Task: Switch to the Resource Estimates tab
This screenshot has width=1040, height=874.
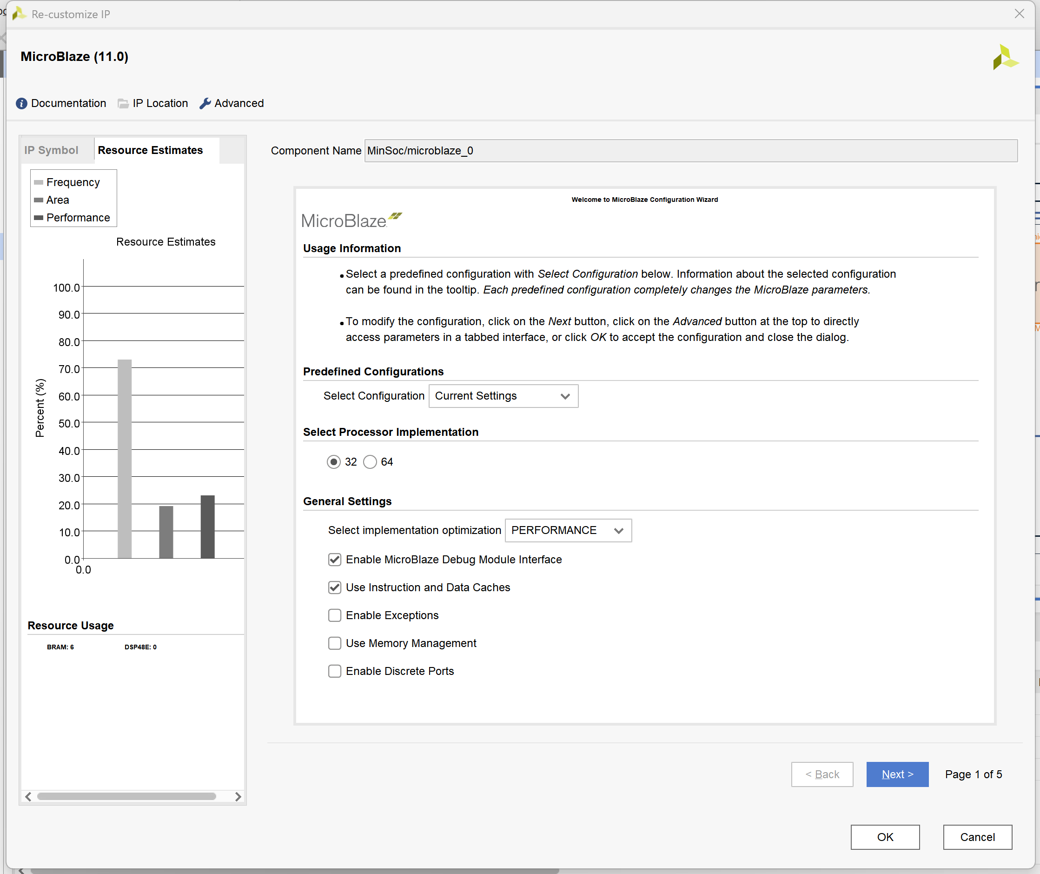Action: tap(151, 150)
